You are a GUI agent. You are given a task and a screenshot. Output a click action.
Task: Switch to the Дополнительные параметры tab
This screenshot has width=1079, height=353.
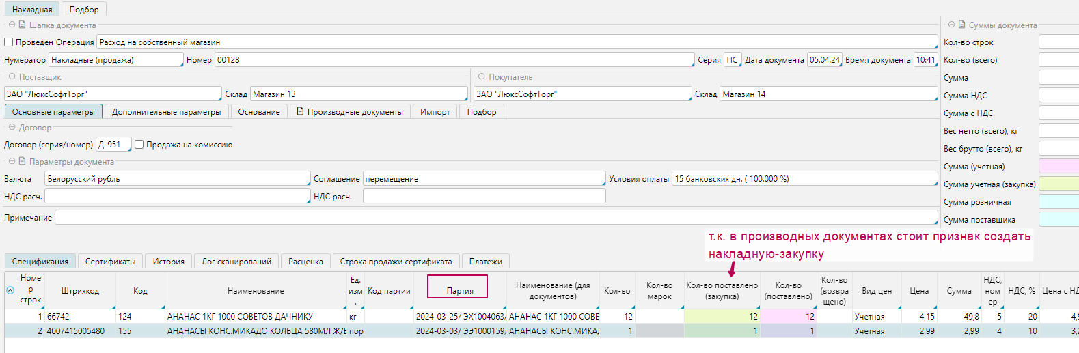tap(166, 112)
